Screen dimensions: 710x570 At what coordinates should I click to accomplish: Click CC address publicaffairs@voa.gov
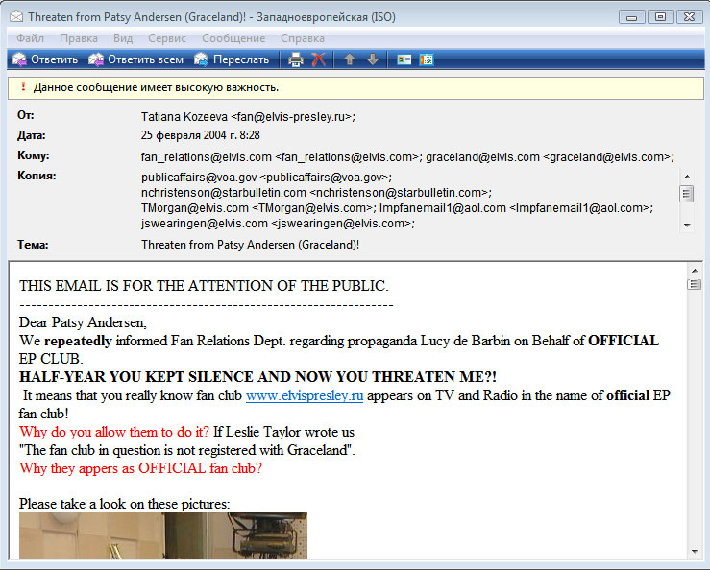pyautogui.click(x=267, y=177)
